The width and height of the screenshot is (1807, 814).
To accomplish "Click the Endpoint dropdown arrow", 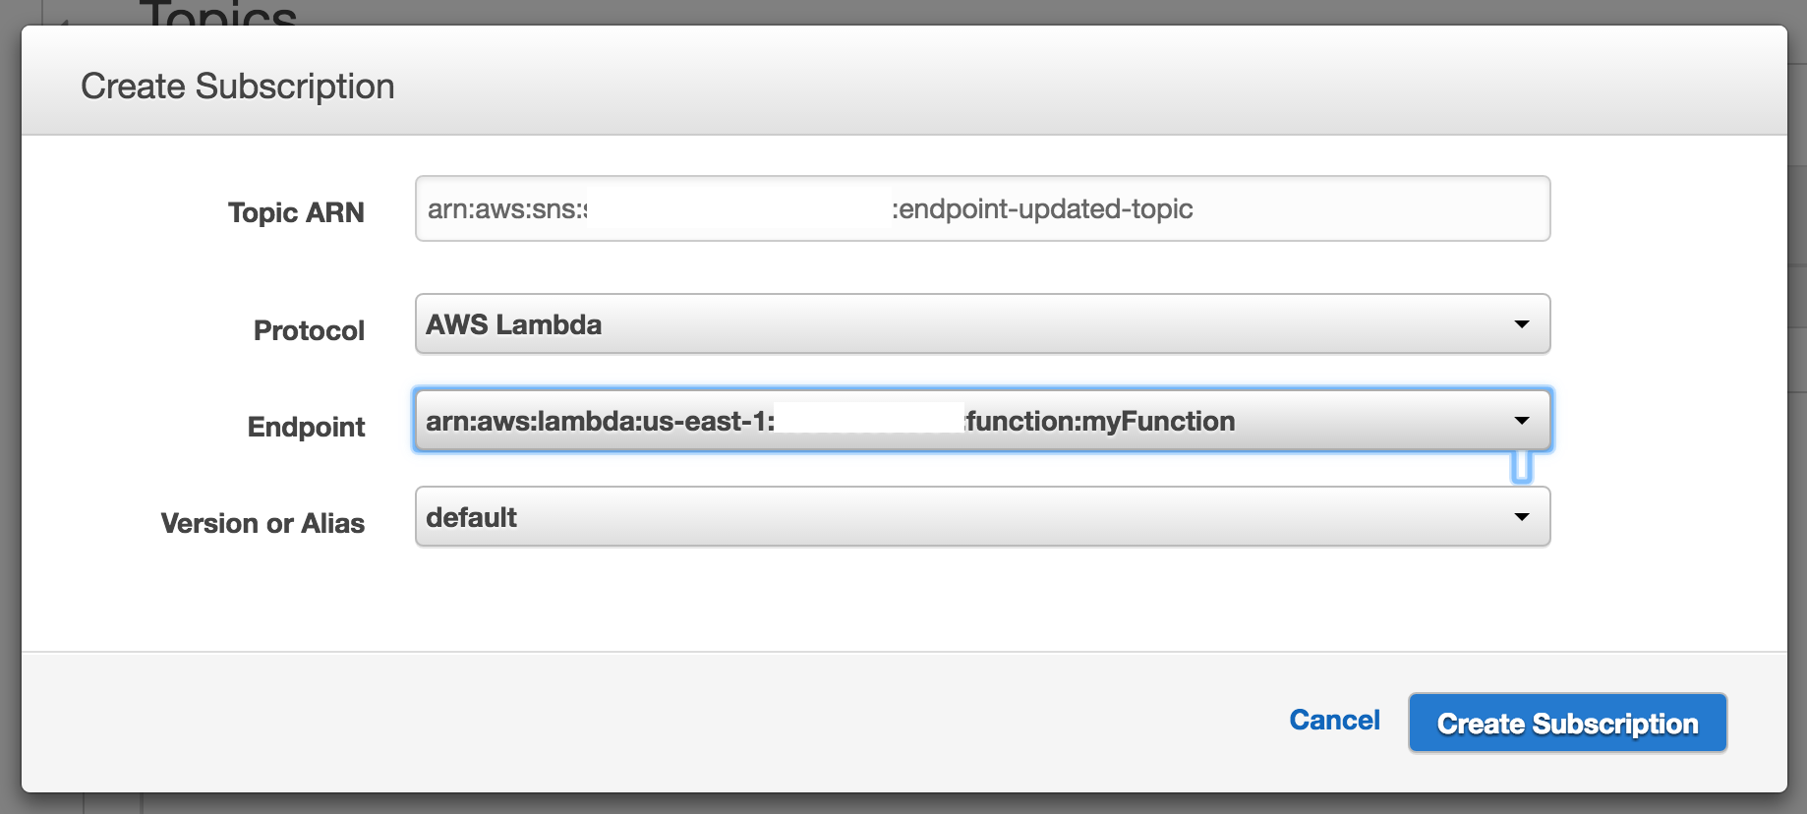I will (1522, 420).
